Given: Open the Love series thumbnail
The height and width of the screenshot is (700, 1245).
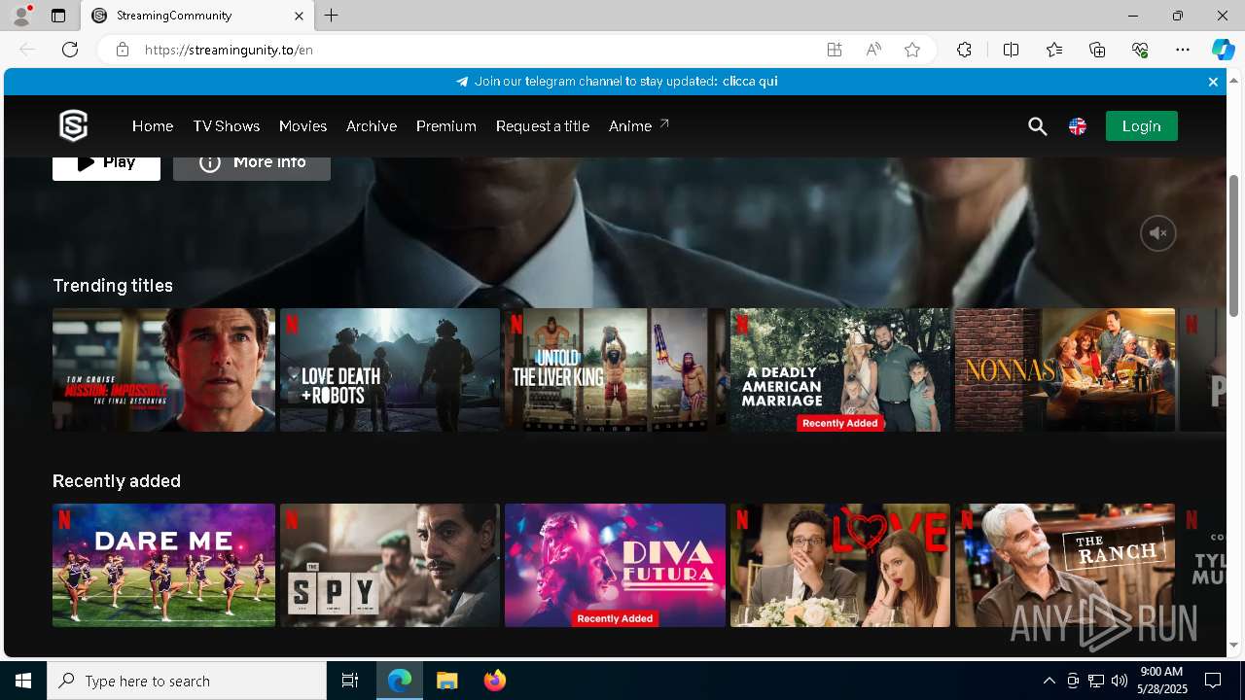Looking at the screenshot, I should (839, 565).
